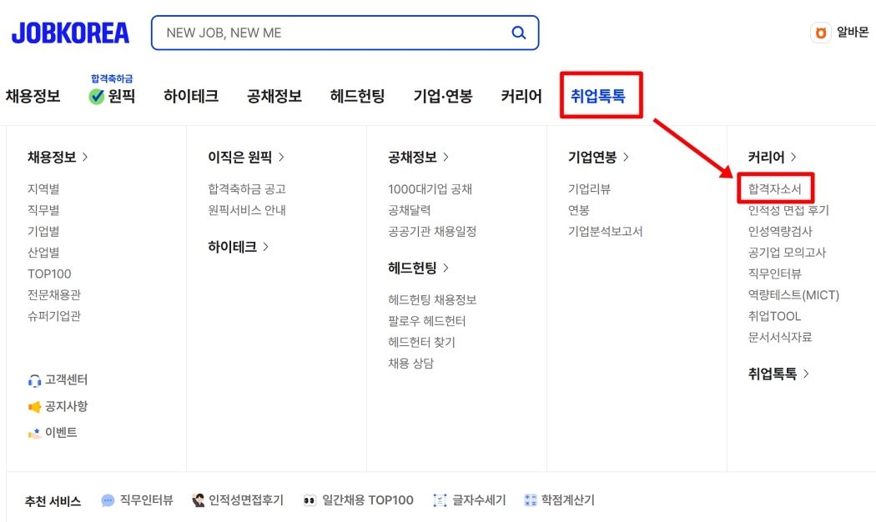The image size is (876, 522).
Task: Open 하이테크 top menu
Action: point(191,96)
